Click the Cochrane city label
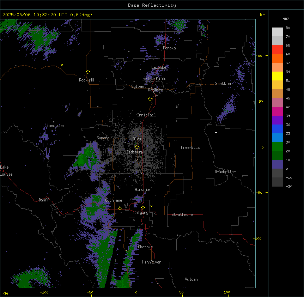Image resolution: width=304 pixels, height=297 pixels. [114, 200]
